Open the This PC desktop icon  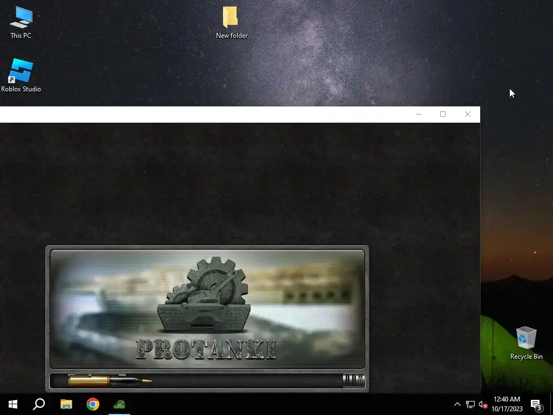pos(21,23)
